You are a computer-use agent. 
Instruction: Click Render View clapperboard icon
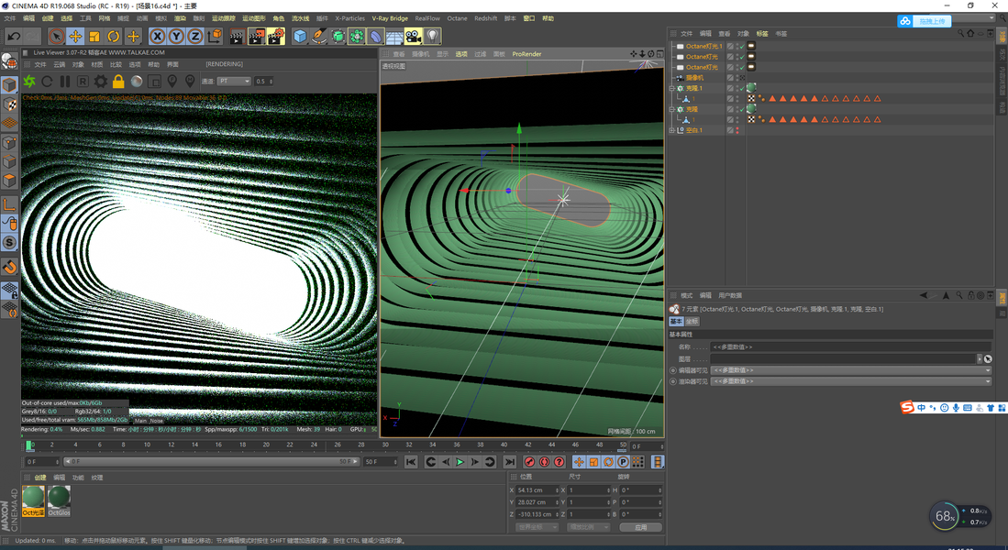click(237, 37)
